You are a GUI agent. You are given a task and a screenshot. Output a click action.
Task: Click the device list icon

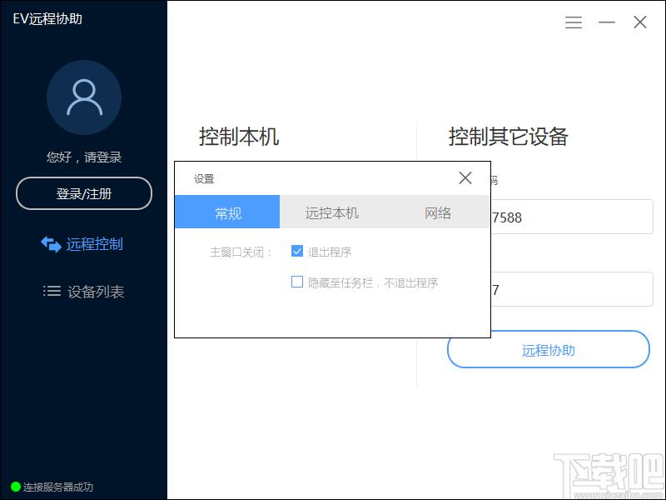(52, 291)
